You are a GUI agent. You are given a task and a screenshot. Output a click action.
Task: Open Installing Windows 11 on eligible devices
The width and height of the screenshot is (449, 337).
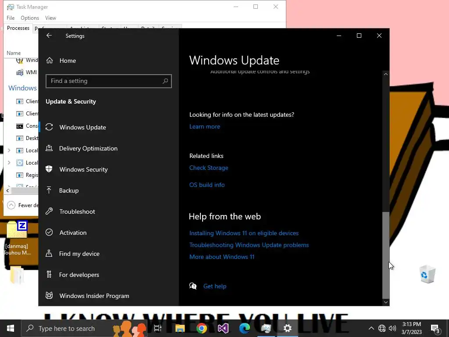(x=244, y=233)
